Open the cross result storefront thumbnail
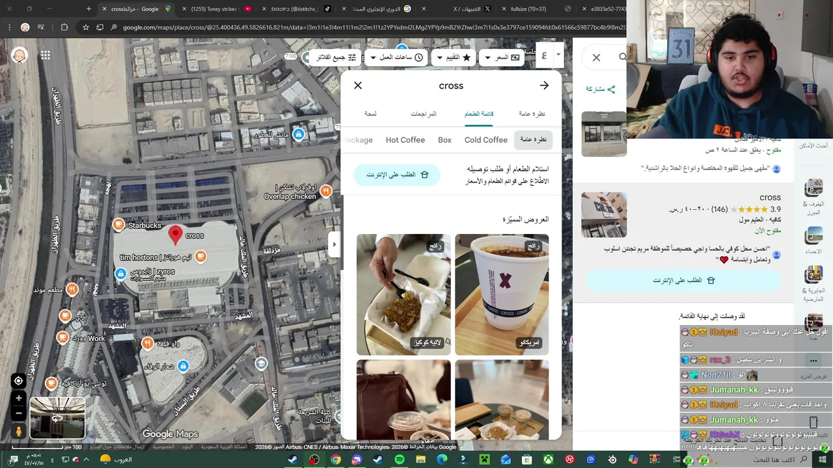The image size is (833, 468). click(x=604, y=214)
